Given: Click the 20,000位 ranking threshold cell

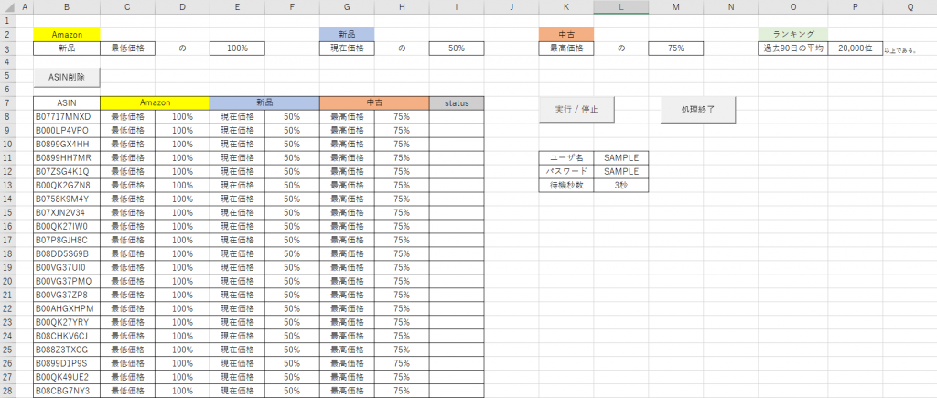Looking at the screenshot, I should (855, 48).
